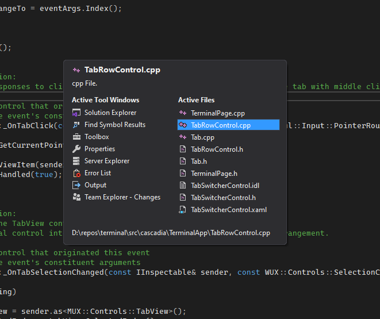Click the Properties wrench icon
Viewport: 380px width, 319px height.
(x=77, y=149)
